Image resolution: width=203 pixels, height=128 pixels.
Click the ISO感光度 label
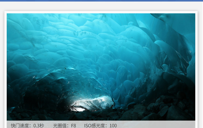coord(96,125)
